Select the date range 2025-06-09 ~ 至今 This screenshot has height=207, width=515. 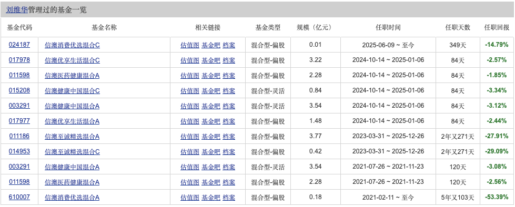point(388,45)
